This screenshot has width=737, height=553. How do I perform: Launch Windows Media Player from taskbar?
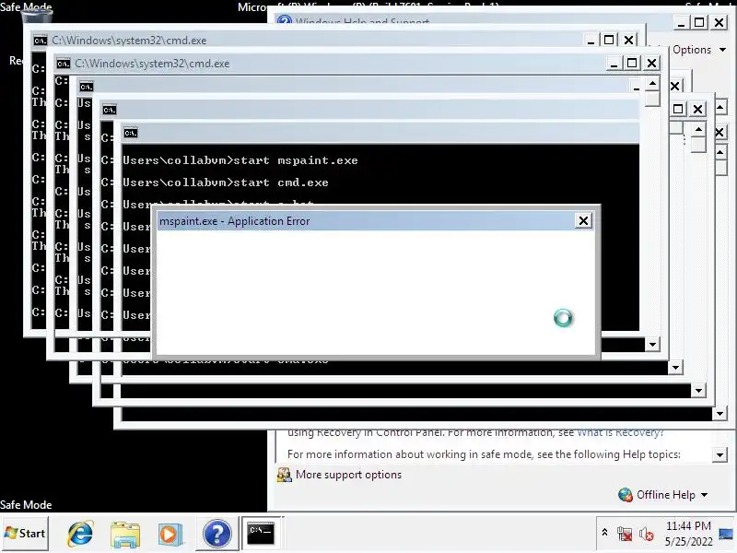coord(170,535)
